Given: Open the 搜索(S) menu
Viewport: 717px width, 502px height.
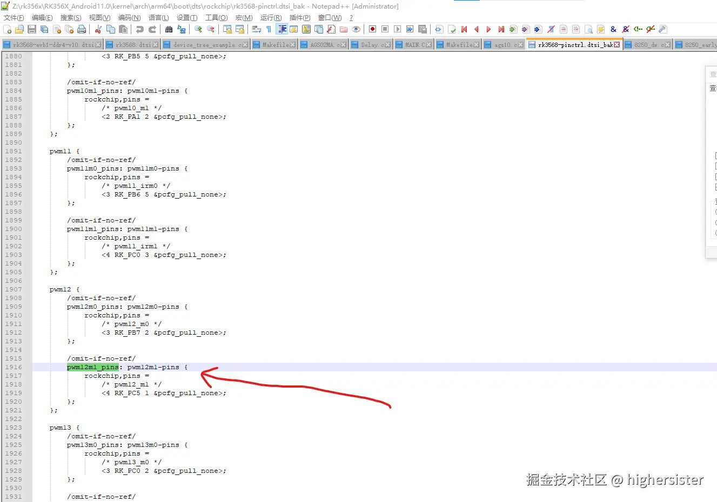Looking at the screenshot, I should coord(71,18).
